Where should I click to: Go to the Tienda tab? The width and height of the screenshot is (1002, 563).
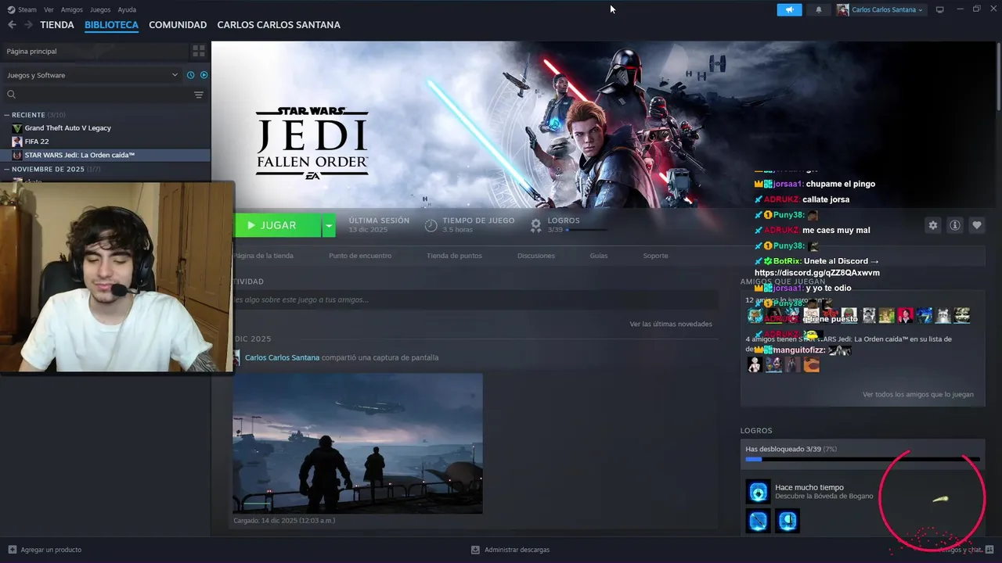(57, 25)
